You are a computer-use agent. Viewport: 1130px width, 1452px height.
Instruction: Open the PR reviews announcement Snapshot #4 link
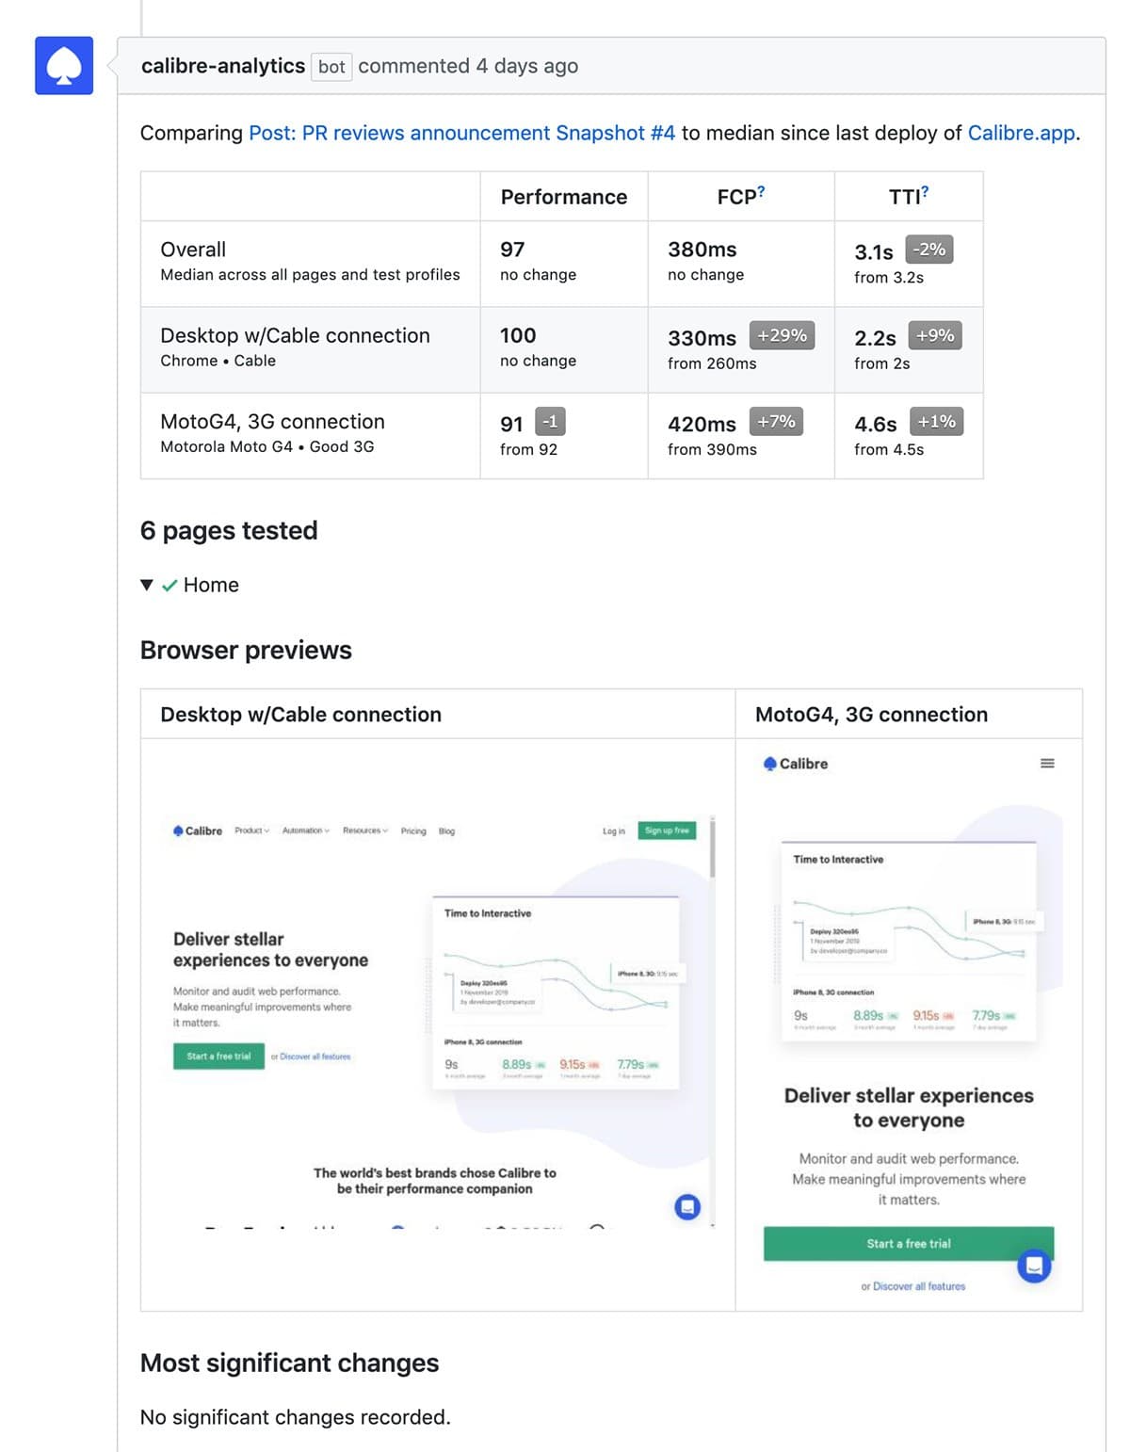pos(460,133)
